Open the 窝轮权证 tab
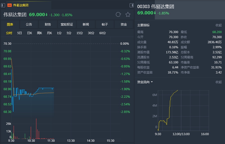Viewport: 225px width, 144px height. coord(67,25)
